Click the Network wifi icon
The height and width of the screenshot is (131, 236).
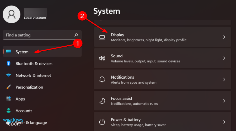point(9,75)
